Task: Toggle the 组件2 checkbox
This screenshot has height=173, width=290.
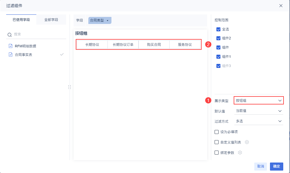Action: 219,38
